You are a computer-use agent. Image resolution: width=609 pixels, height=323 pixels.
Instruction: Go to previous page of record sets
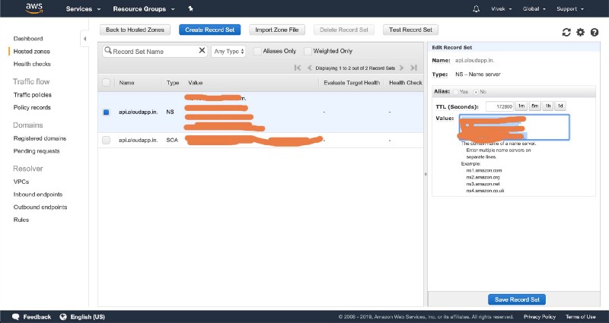click(310, 68)
